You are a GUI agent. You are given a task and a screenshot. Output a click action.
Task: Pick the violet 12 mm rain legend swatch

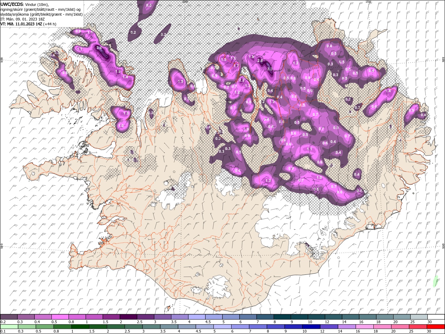[x=329, y=327]
